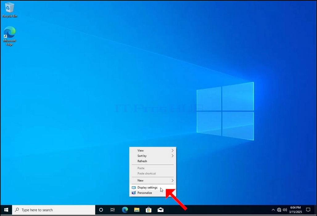This screenshot has height=216, width=317.
Task: Open Microsoft Store taskbar icon
Action: click(149, 210)
